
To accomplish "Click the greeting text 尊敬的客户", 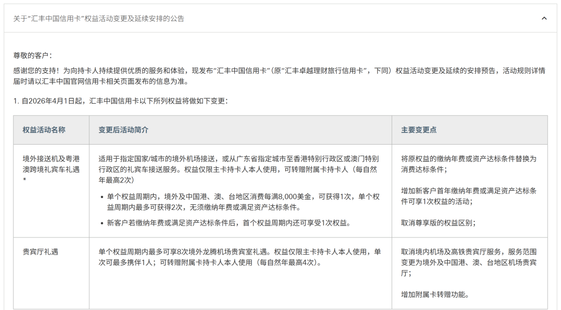I will [33, 55].
